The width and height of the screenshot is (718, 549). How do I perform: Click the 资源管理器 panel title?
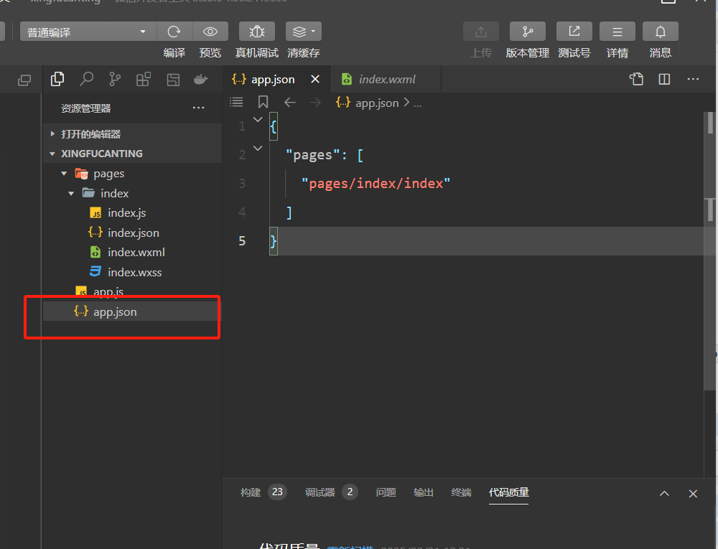coord(86,108)
